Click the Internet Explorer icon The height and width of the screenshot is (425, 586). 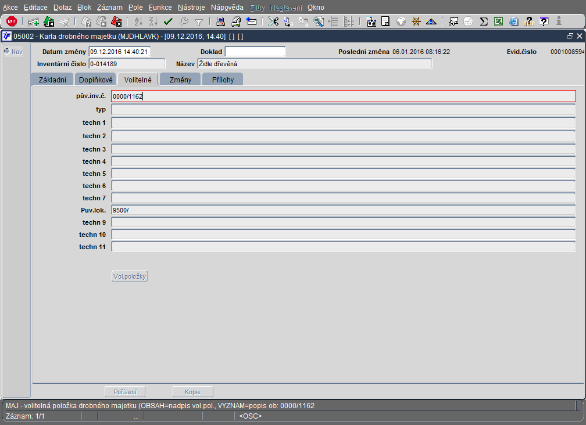point(514,21)
